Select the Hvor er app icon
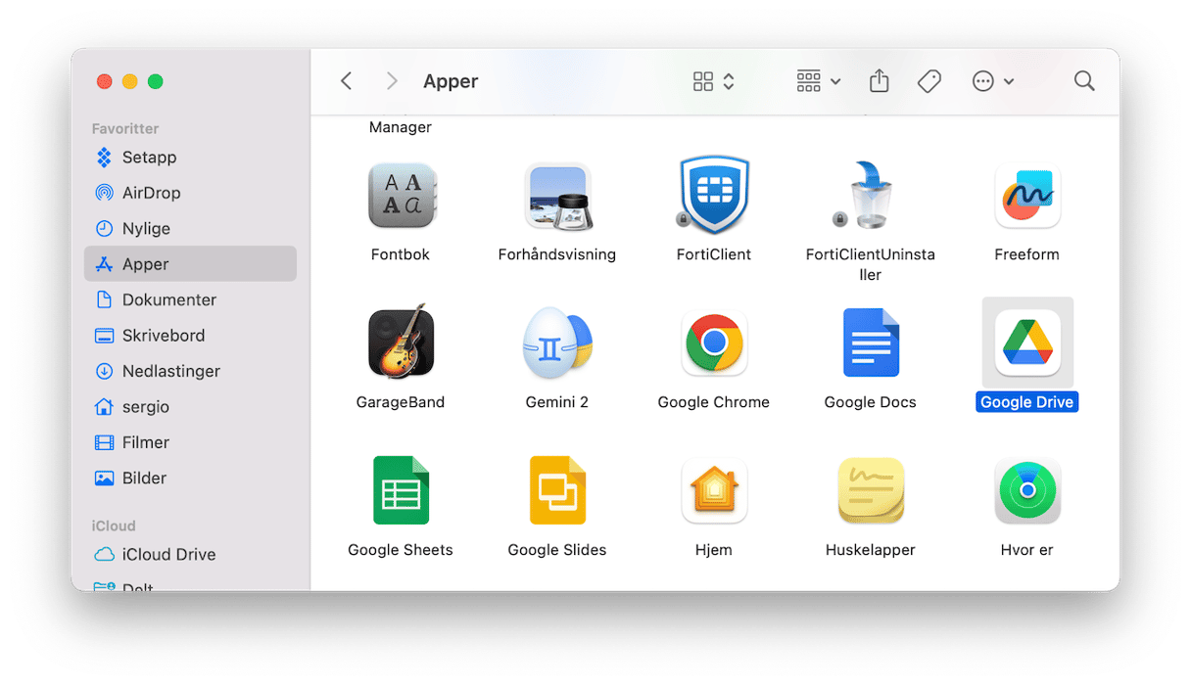The width and height of the screenshot is (1191, 685). 1026,491
